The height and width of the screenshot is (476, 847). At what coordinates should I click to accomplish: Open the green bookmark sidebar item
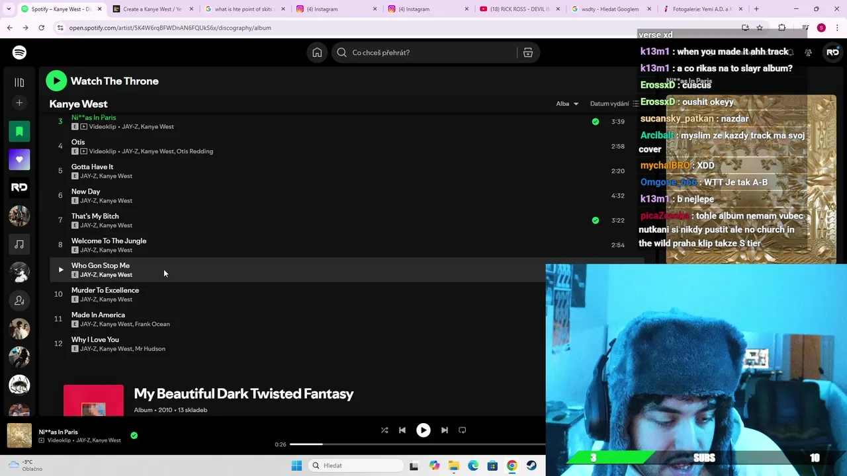[x=19, y=131]
